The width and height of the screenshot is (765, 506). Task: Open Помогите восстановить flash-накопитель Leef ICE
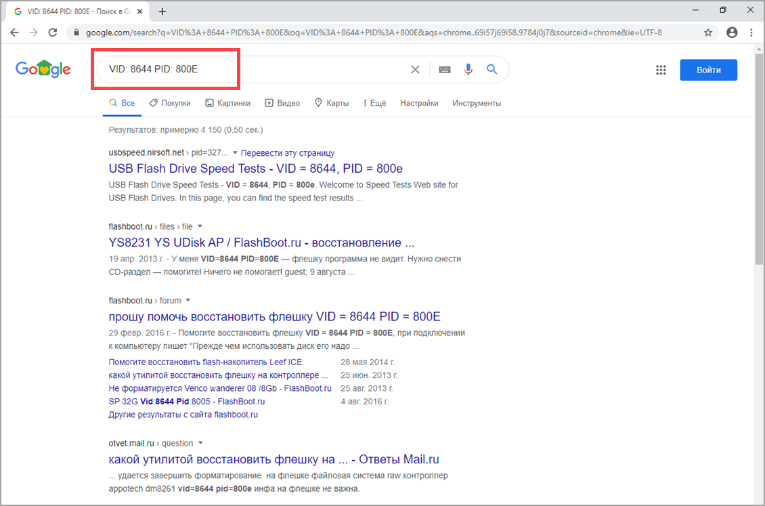click(205, 362)
